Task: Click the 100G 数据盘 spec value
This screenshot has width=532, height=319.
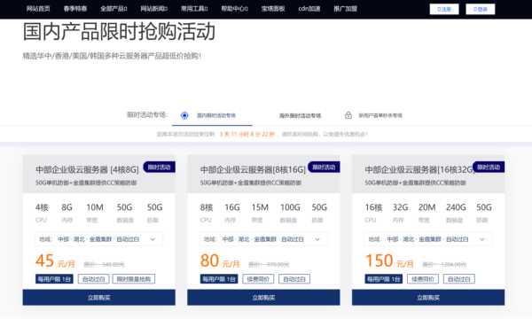Action: 290,207
